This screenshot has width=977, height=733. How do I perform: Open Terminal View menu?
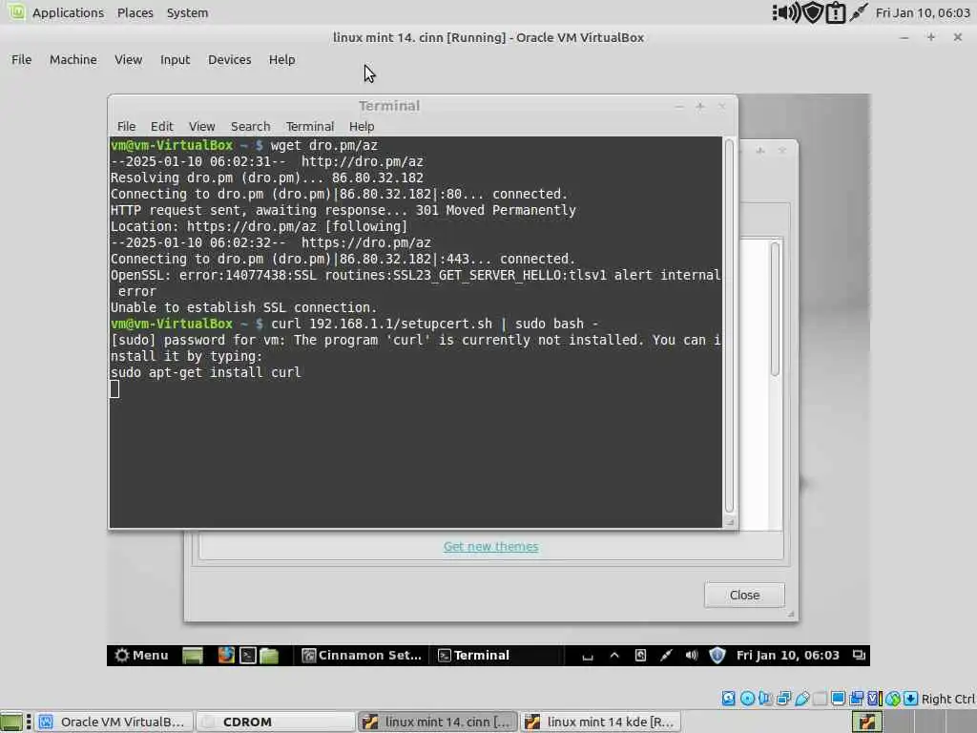tap(202, 127)
